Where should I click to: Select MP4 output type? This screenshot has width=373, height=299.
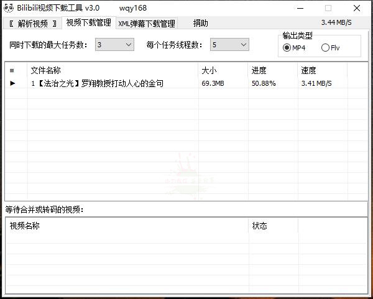pyautogui.click(x=287, y=48)
